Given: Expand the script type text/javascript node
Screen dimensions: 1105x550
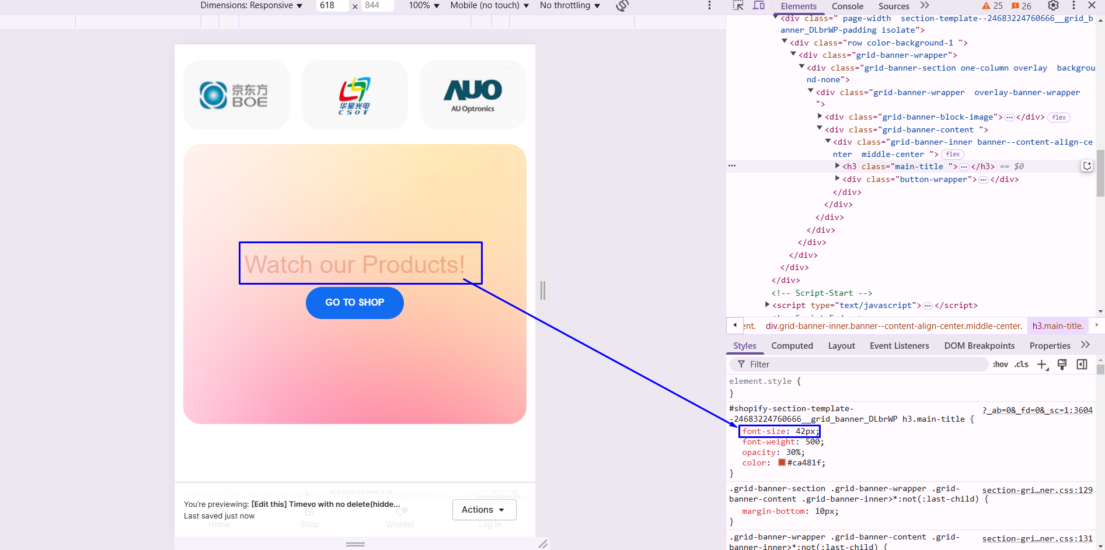Looking at the screenshot, I should pyautogui.click(x=768, y=305).
